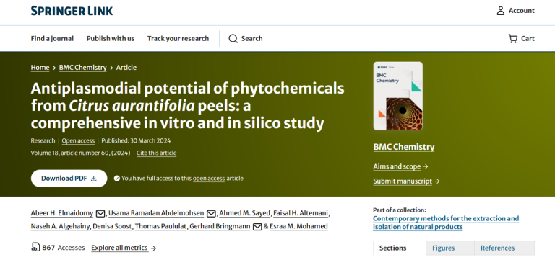Click the Open access link
555x260 pixels.
(78, 140)
